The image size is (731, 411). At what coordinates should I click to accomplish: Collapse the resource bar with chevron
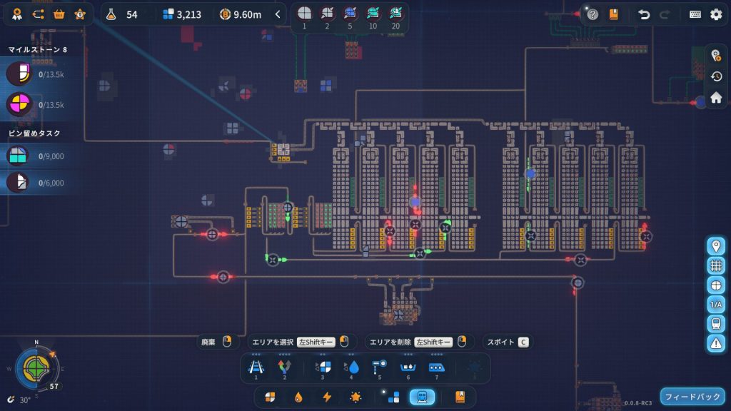click(278, 14)
